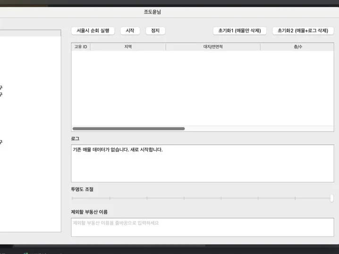Click the 서울시 순회 실행 button
The width and height of the screenshot is (339, 254).
coord(93,31)
